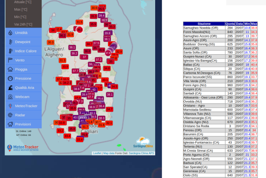
Task: Select the Osilo (SS) station row
Action: [220, 175]
